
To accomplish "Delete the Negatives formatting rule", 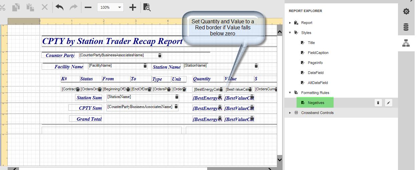I will [378, 103].
